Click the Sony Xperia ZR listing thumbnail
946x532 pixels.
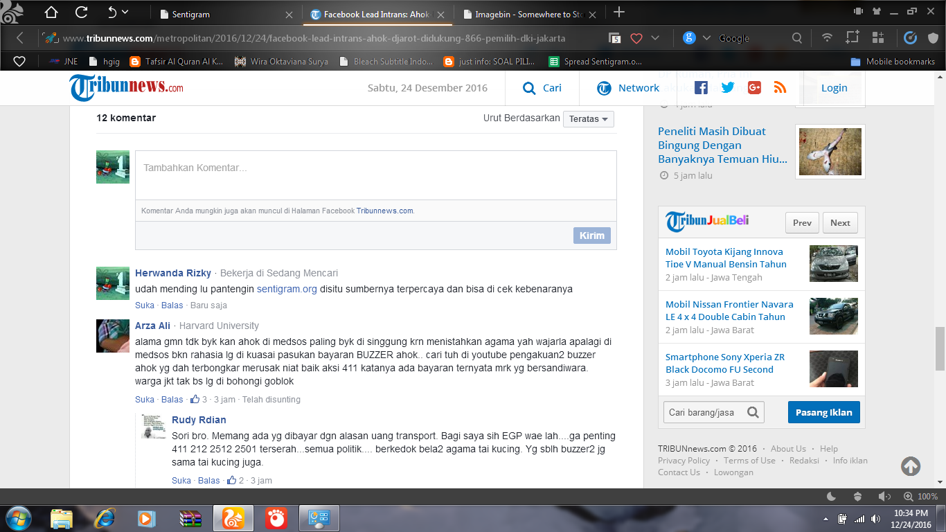click(834, 369)
